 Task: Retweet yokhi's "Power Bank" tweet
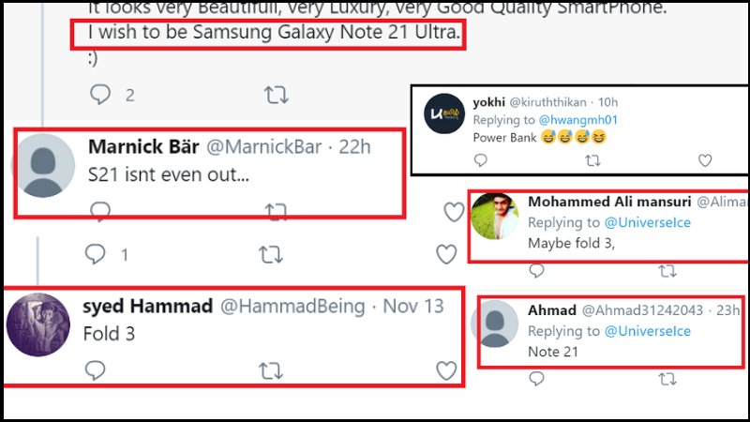592,161
